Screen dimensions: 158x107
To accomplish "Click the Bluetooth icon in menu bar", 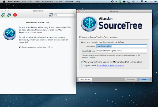I will tap(138, 2).
